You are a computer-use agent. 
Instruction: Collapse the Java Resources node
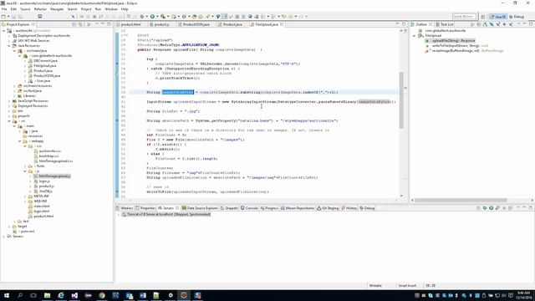coord(9,46)
